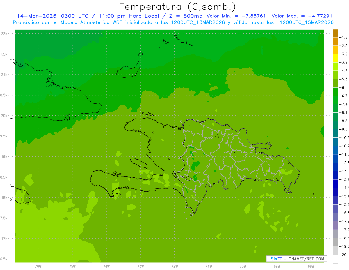Click the '71W' longitude label
Image resolution: width=349 pixels, height=270 pixels.
click(209, 266)
